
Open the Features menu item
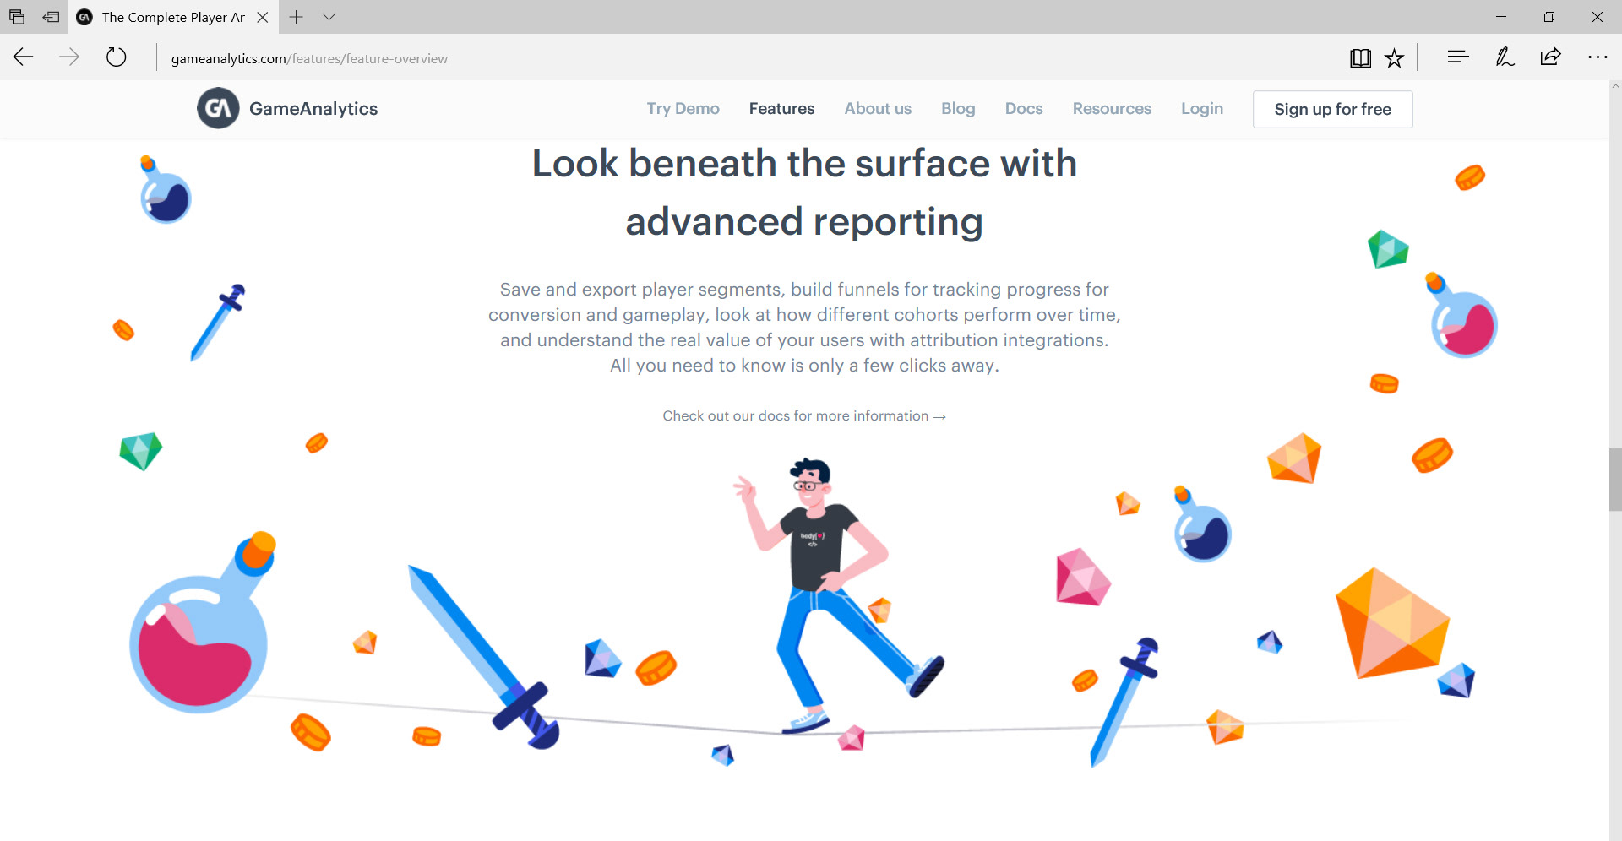point(781,109)
